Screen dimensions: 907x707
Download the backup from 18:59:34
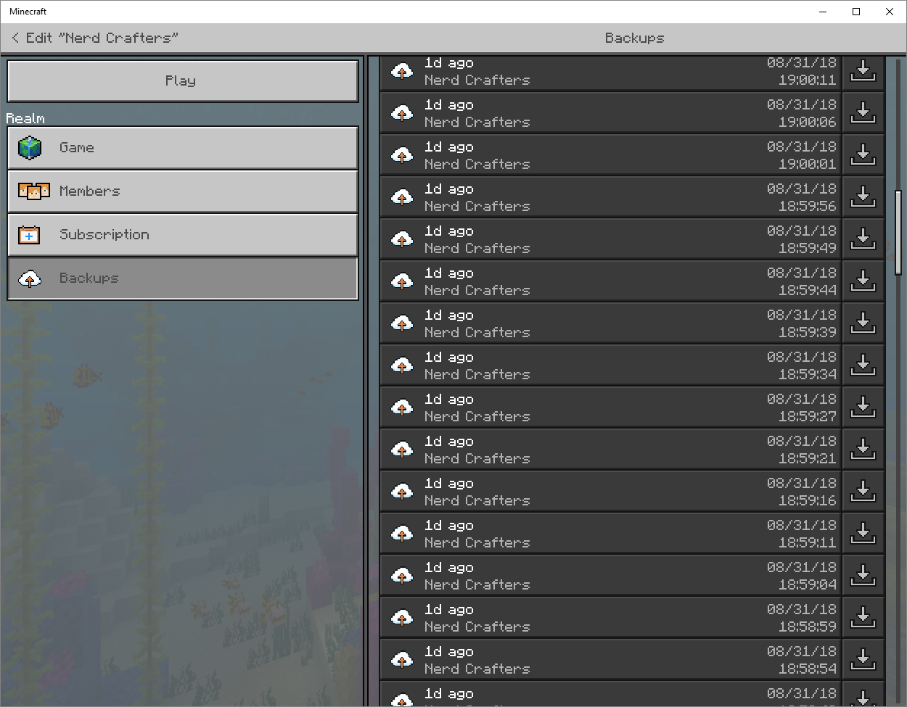[863, 365]
